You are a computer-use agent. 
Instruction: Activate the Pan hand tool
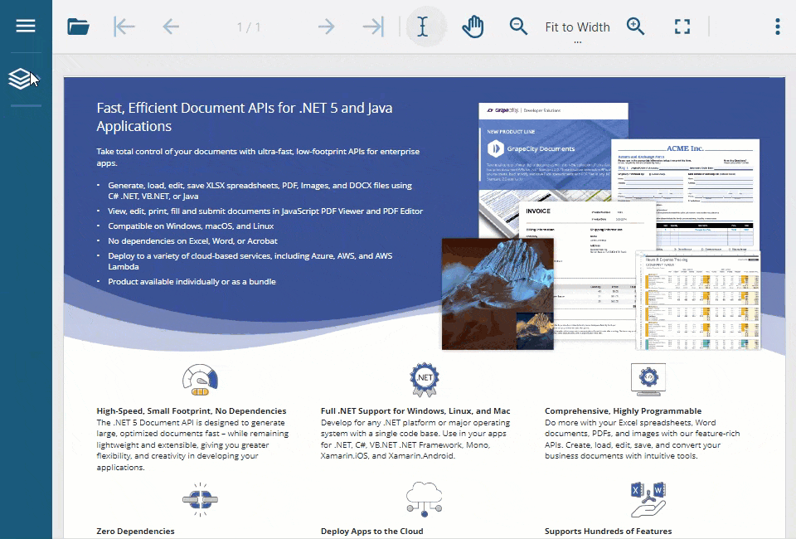click(473, 27)
